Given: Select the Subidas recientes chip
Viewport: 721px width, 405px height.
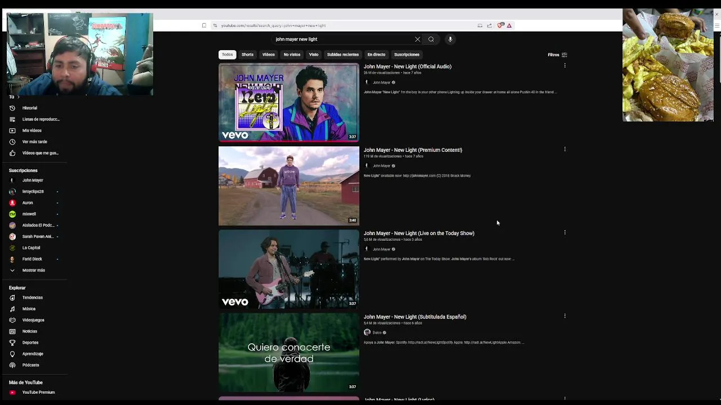Looking at the screenshot, I should tap(343, 55).
